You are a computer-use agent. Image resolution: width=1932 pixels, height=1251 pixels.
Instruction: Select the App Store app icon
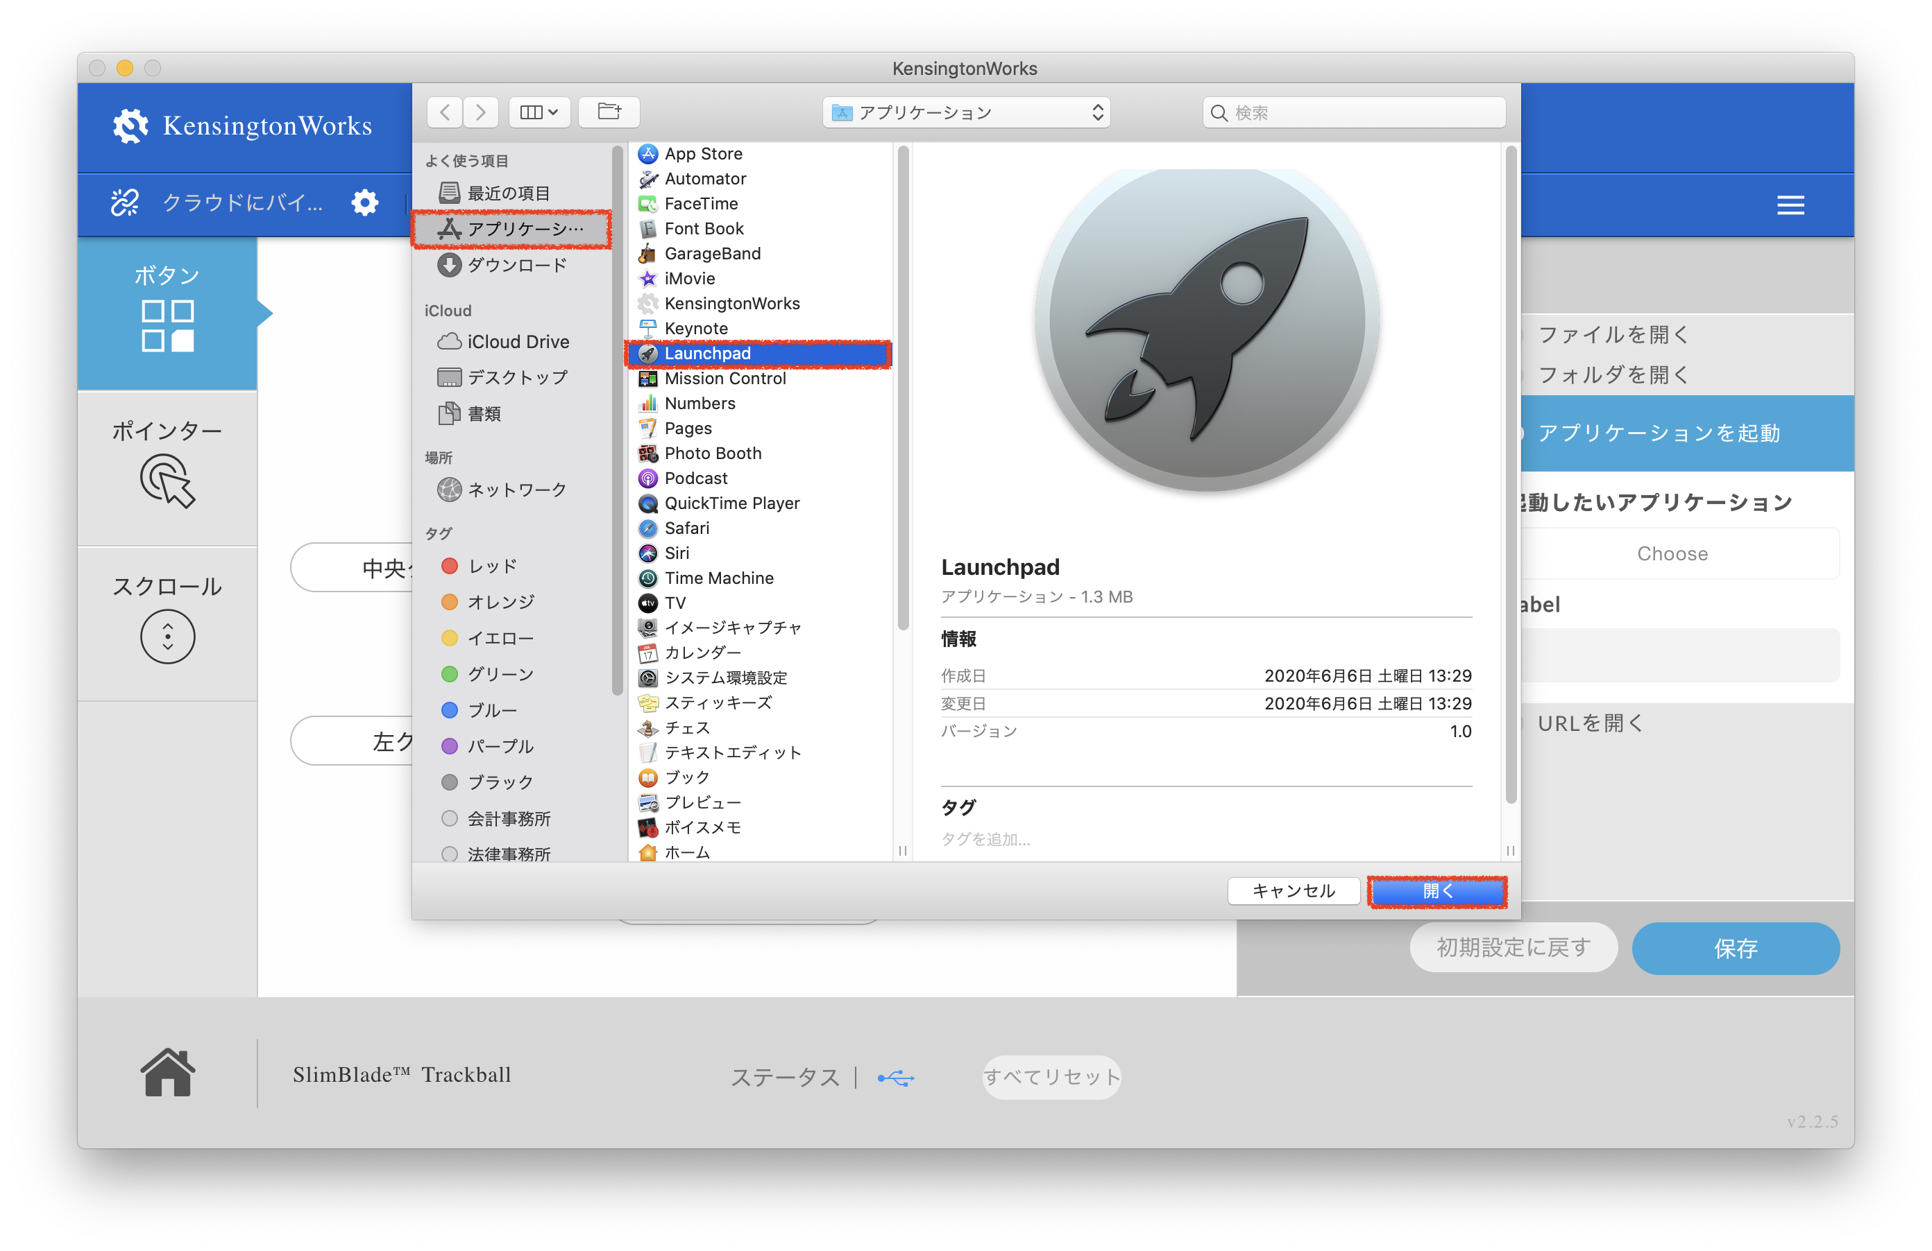click(x=647, y=154)
